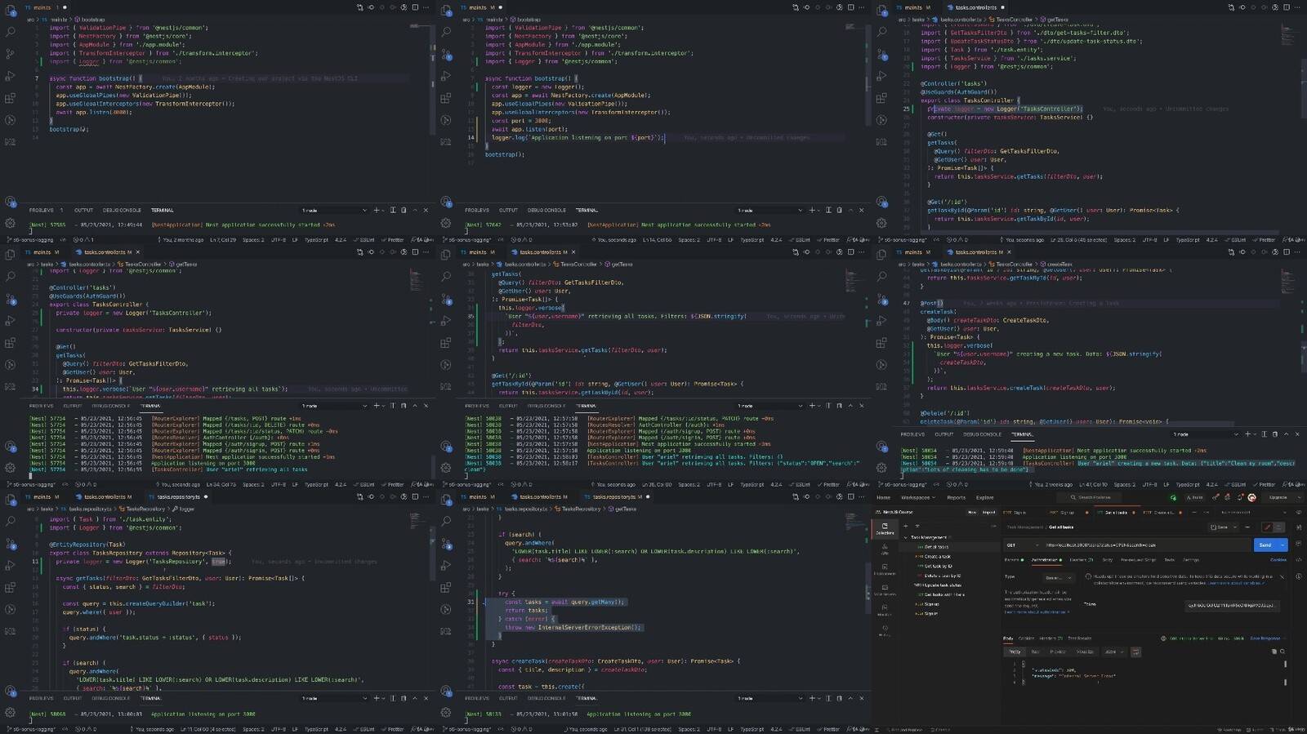The image size is (1307, 734).
Task: Split the editor in the top-left VS Code window
Action: pos(415,7)
